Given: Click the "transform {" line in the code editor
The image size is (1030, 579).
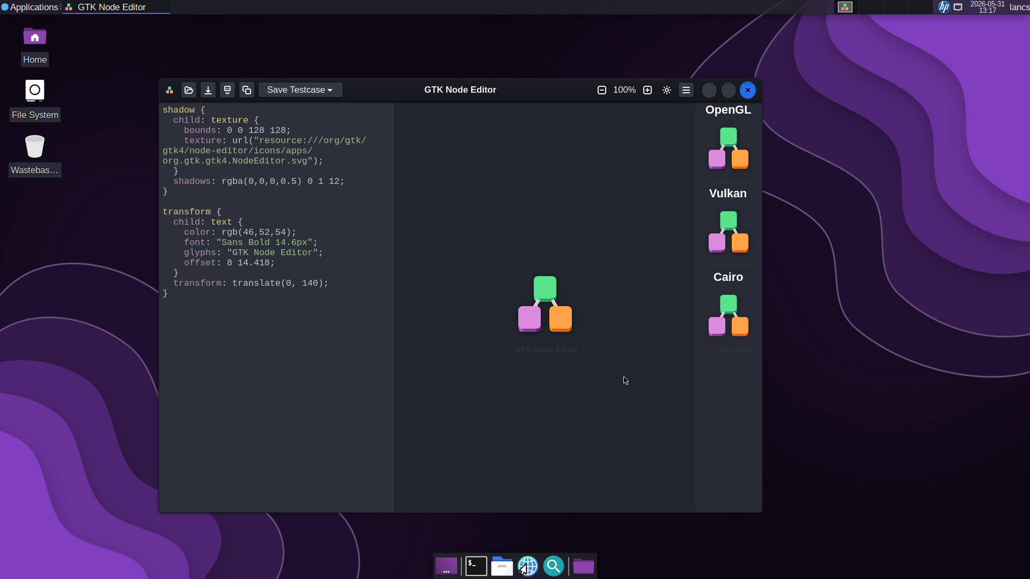Looking at the screenshot, I should [x=192, y=212].
